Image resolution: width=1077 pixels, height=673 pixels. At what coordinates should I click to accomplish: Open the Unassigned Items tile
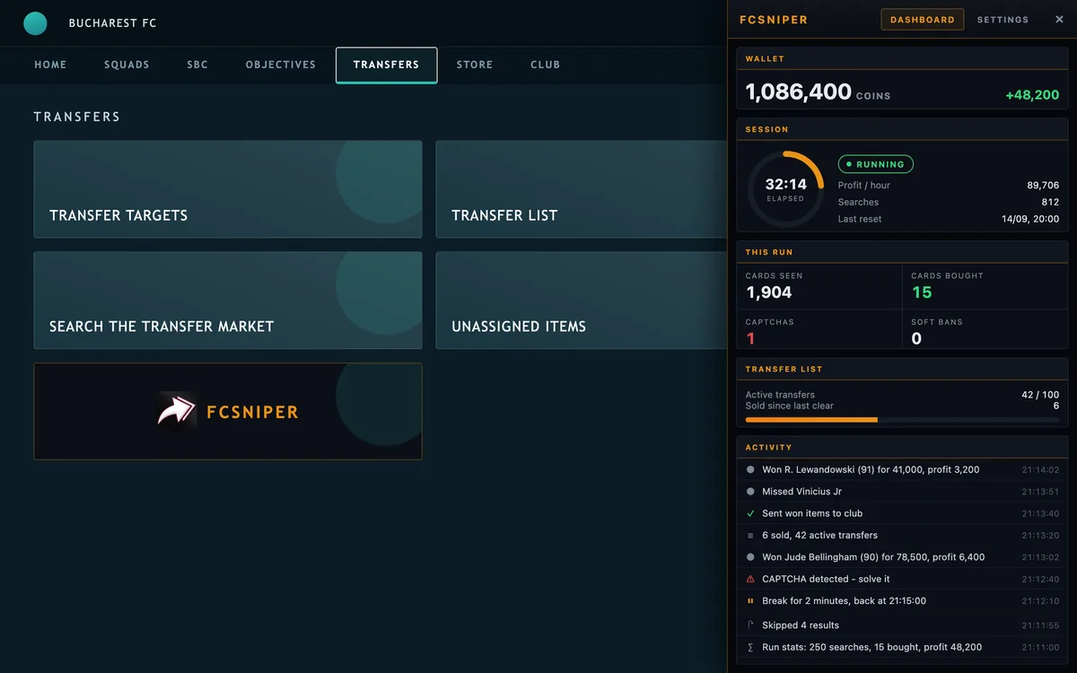click(582, 301)
